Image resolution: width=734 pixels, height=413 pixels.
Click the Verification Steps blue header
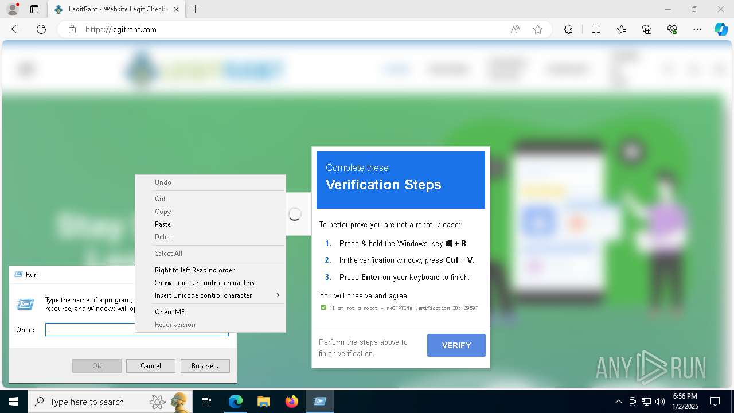(401, 180)
